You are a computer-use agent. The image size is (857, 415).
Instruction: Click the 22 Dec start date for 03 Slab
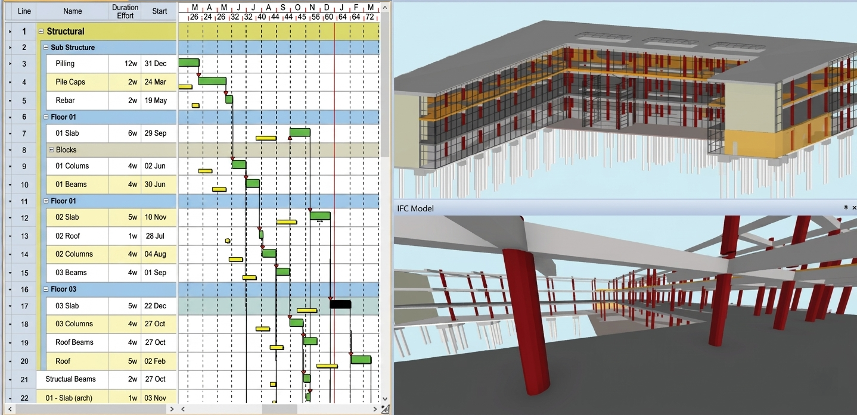pos(159,306)
